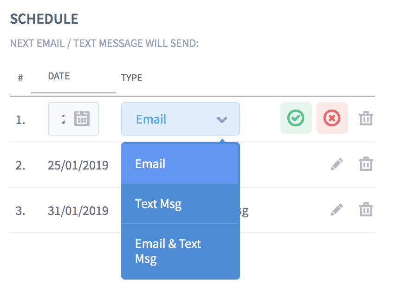Click the TYPE column header

pos(131,78)
